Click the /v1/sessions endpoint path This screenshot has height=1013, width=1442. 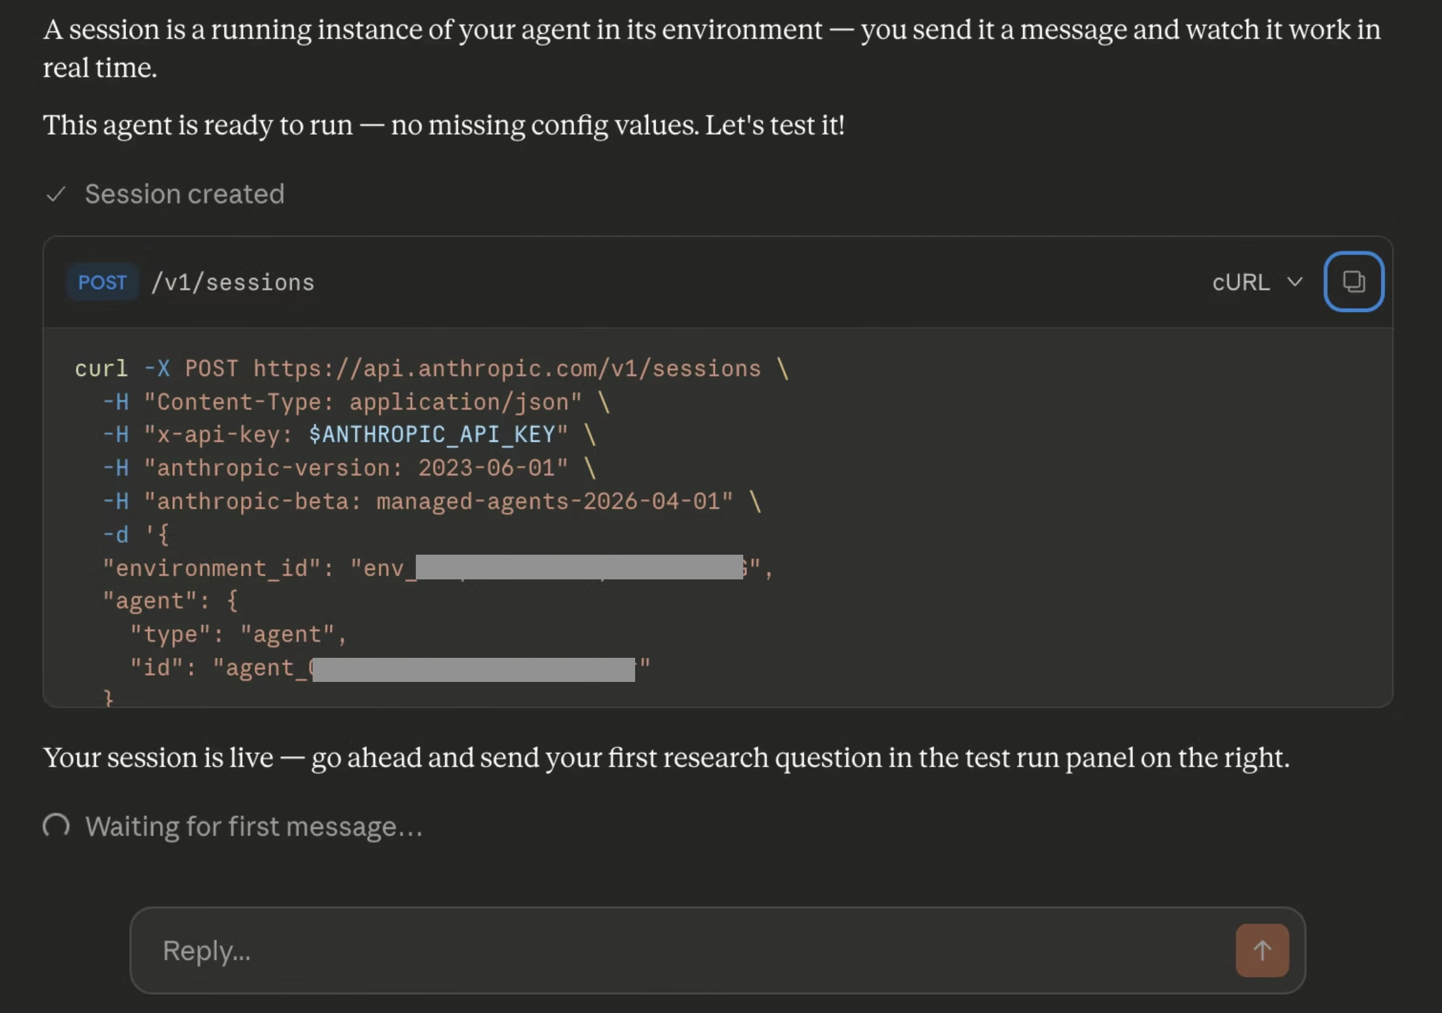point(232,283)
